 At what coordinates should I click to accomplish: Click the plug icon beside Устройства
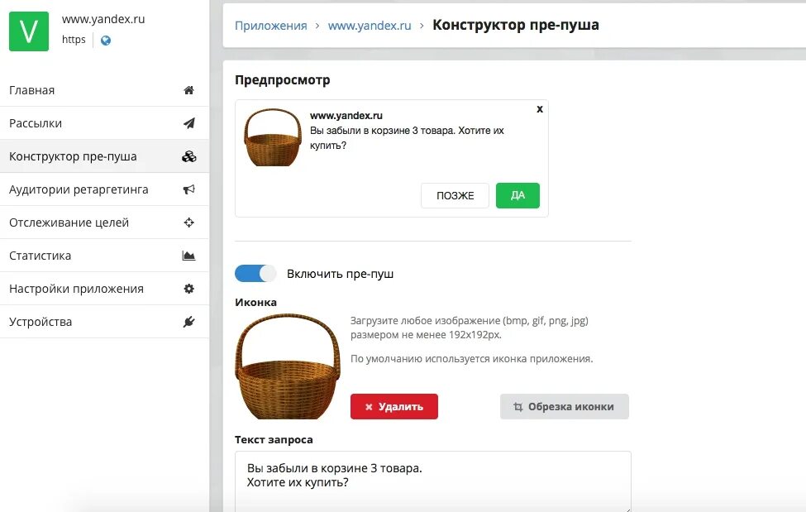tap(188, 322)
